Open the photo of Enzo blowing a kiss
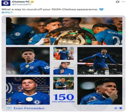 tap(100, 91)
